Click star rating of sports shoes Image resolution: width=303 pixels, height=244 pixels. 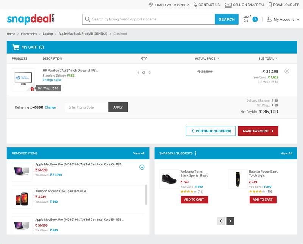(x=188, y=192)
